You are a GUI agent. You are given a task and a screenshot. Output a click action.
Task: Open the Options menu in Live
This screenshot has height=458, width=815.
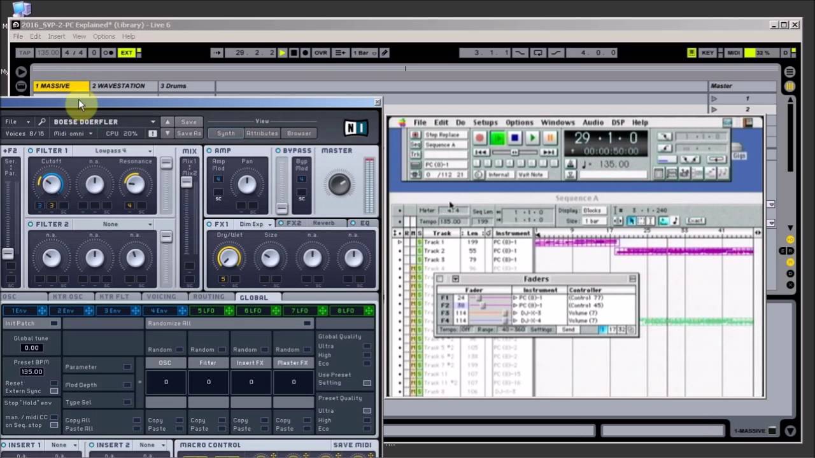[x=104, y=36]
